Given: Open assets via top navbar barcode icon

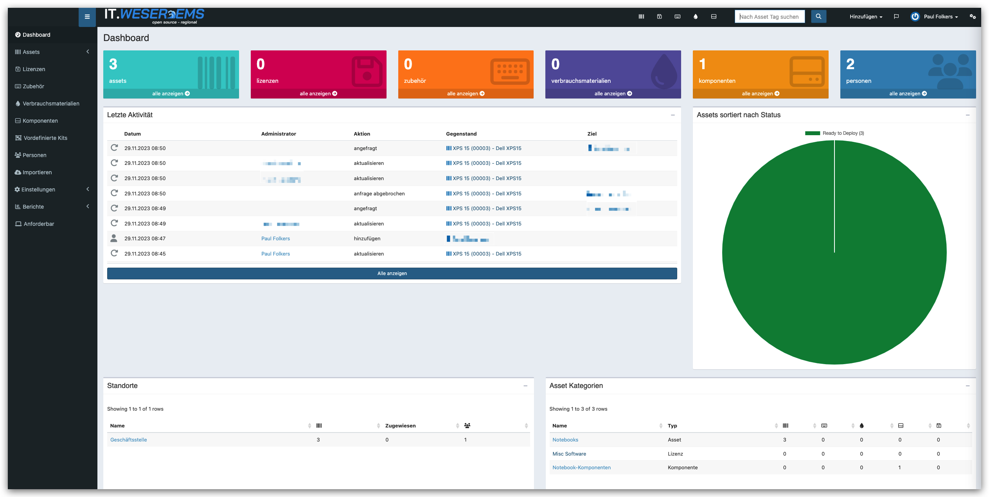Looking at the screenshot, I should [x=641, y=17].
